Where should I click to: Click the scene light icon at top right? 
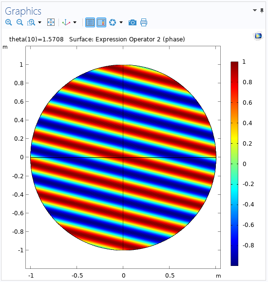258,36
